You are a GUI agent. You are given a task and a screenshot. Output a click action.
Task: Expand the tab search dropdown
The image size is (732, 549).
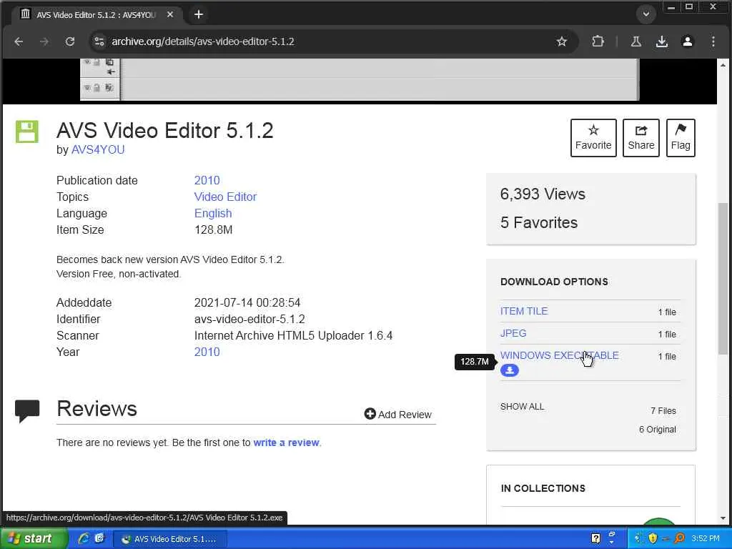point(646,14)
